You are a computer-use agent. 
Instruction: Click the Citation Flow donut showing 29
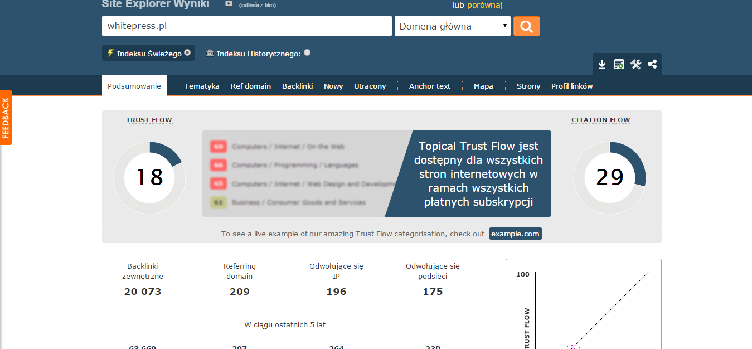(x=610, y=177)
